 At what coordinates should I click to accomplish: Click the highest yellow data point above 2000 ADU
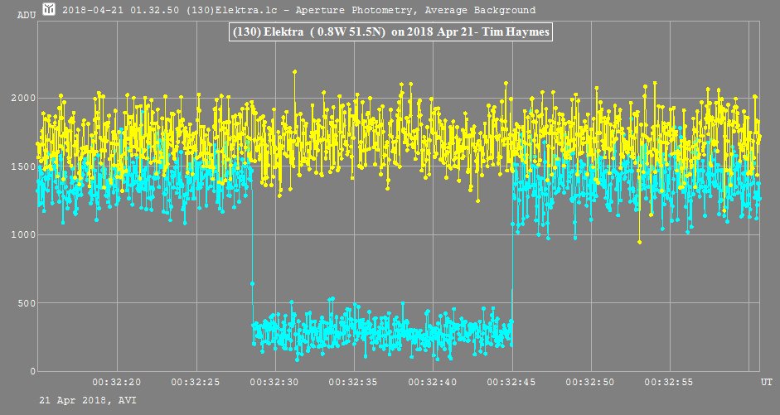pos(294,72)
